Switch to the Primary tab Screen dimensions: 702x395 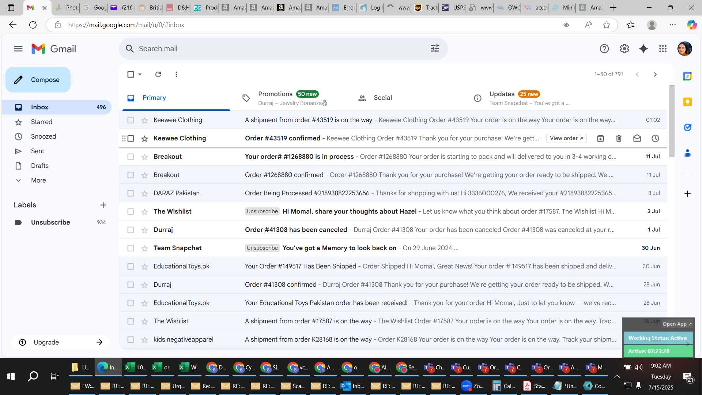pos(176,98)
